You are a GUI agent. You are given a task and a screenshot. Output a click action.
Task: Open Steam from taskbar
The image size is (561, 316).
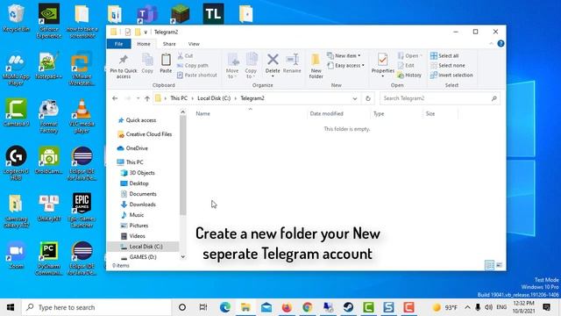click(348, 307)
